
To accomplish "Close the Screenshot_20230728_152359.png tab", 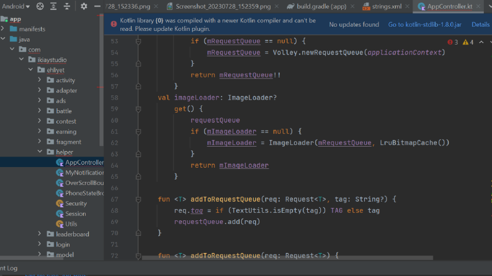I will tap(277, 6).
